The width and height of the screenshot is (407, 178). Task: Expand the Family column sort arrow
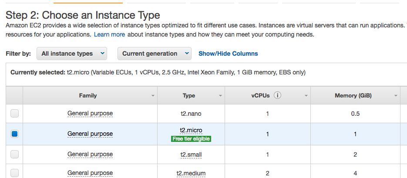[x=153, y=96]
